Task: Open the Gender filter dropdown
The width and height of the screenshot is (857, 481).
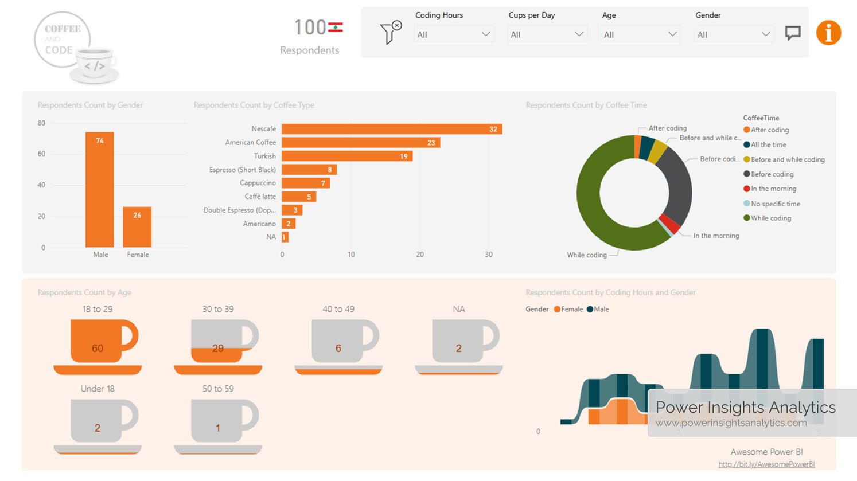Action: pyautogui.click(x=734, y=34)
